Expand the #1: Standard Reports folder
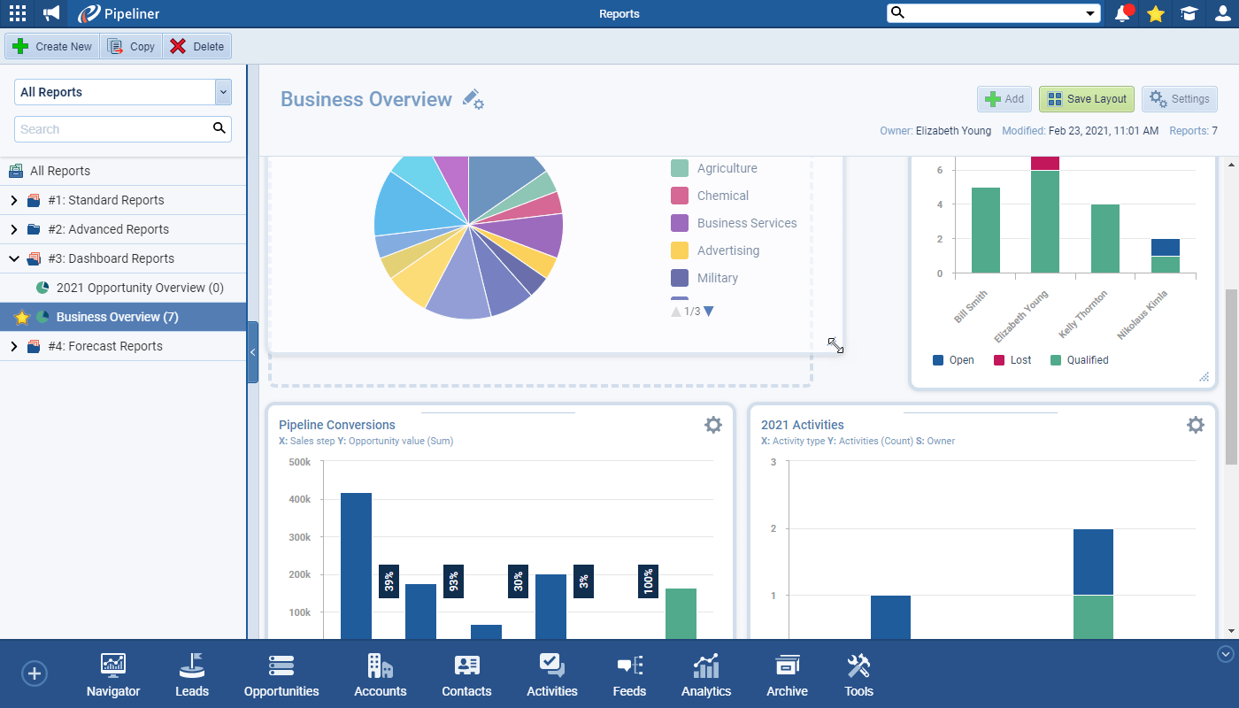Screen dimensions: 1239x708 point(13,200)
